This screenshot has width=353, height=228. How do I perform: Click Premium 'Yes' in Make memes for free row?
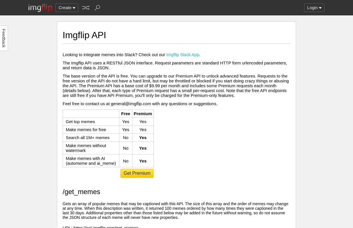pyautogui.click(x=143, y=130)
